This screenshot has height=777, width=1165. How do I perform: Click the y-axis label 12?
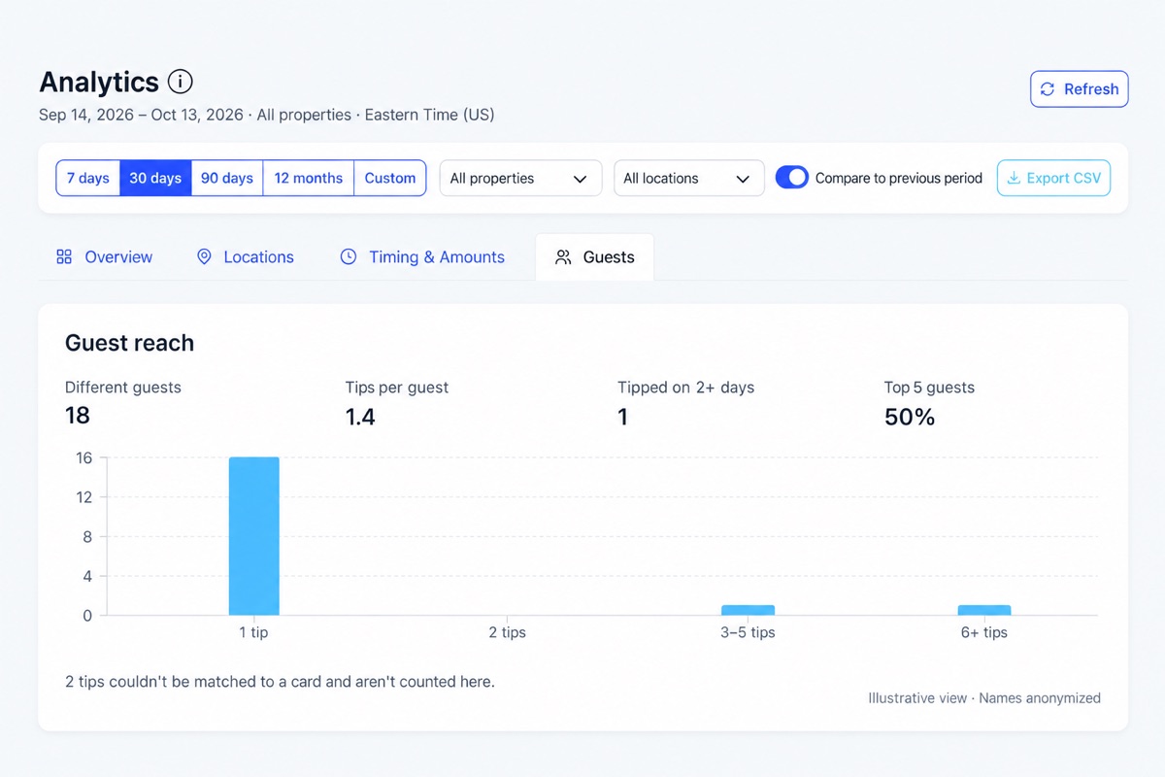pos(83,497)
